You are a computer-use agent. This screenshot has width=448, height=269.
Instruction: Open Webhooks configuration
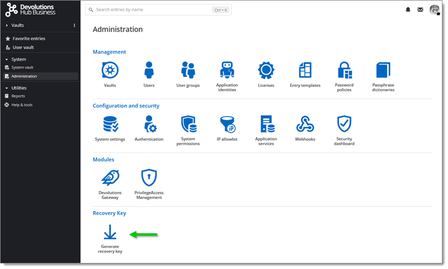tap(305, 124)
